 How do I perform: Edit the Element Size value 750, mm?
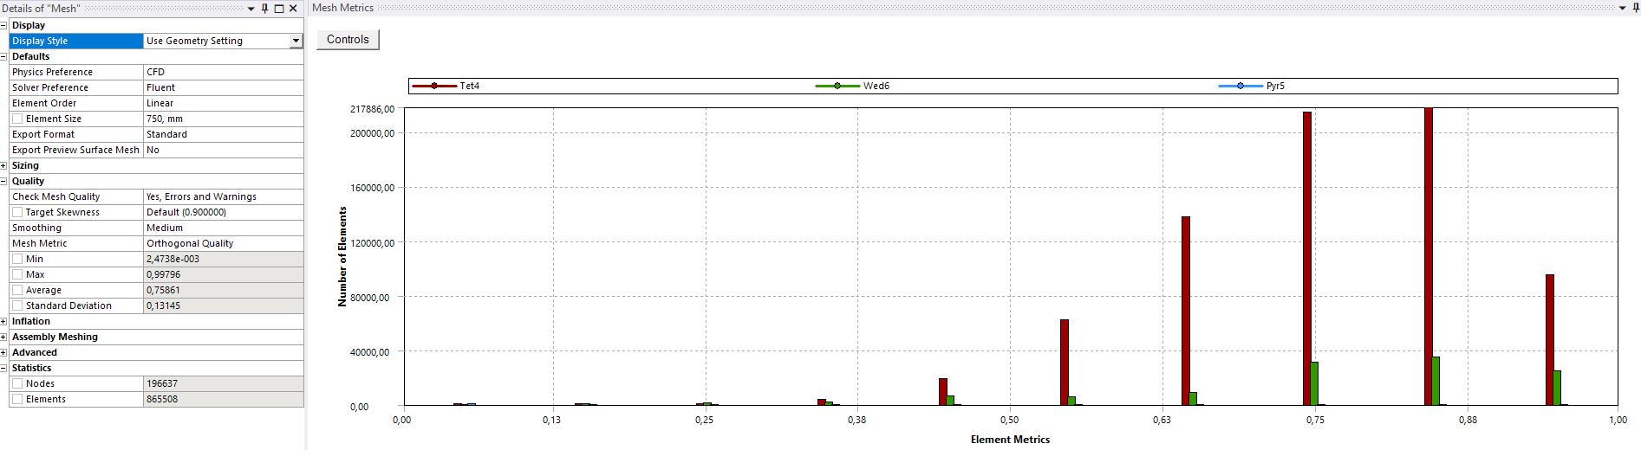pyautogui.click(x=223, y=119)
